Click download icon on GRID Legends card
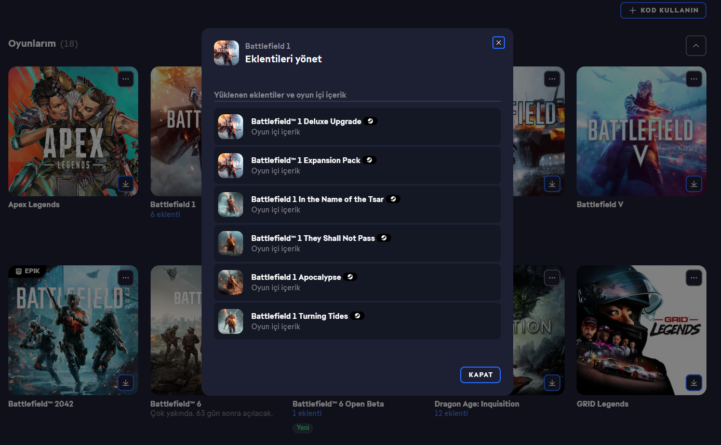721x445 pixels. point(694,383)
